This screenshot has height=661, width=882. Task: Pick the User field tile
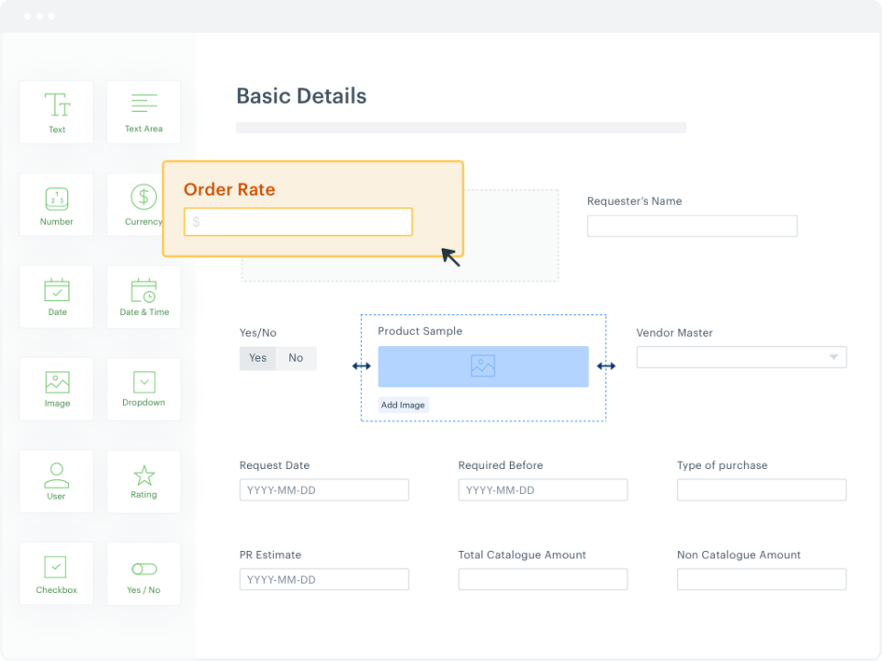[57, 480]
